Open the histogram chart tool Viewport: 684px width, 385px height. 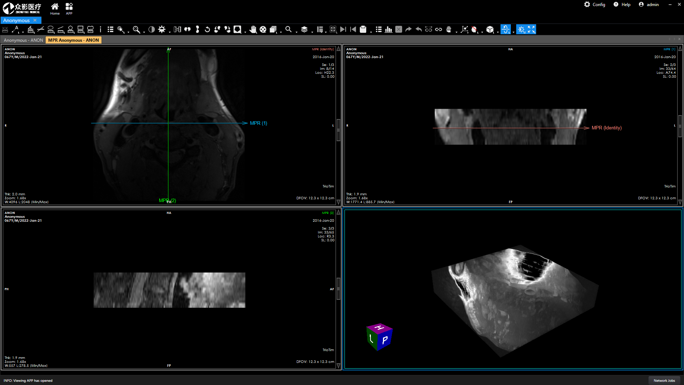tap(389, 29)
